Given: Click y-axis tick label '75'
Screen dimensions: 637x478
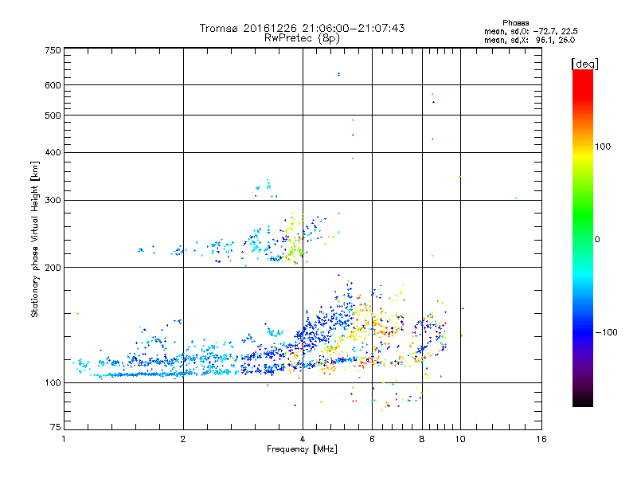Looking at the screenshot, I should [x=56, y=427].
